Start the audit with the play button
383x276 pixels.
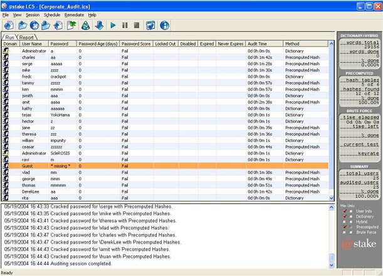click(x=113, y=26)
